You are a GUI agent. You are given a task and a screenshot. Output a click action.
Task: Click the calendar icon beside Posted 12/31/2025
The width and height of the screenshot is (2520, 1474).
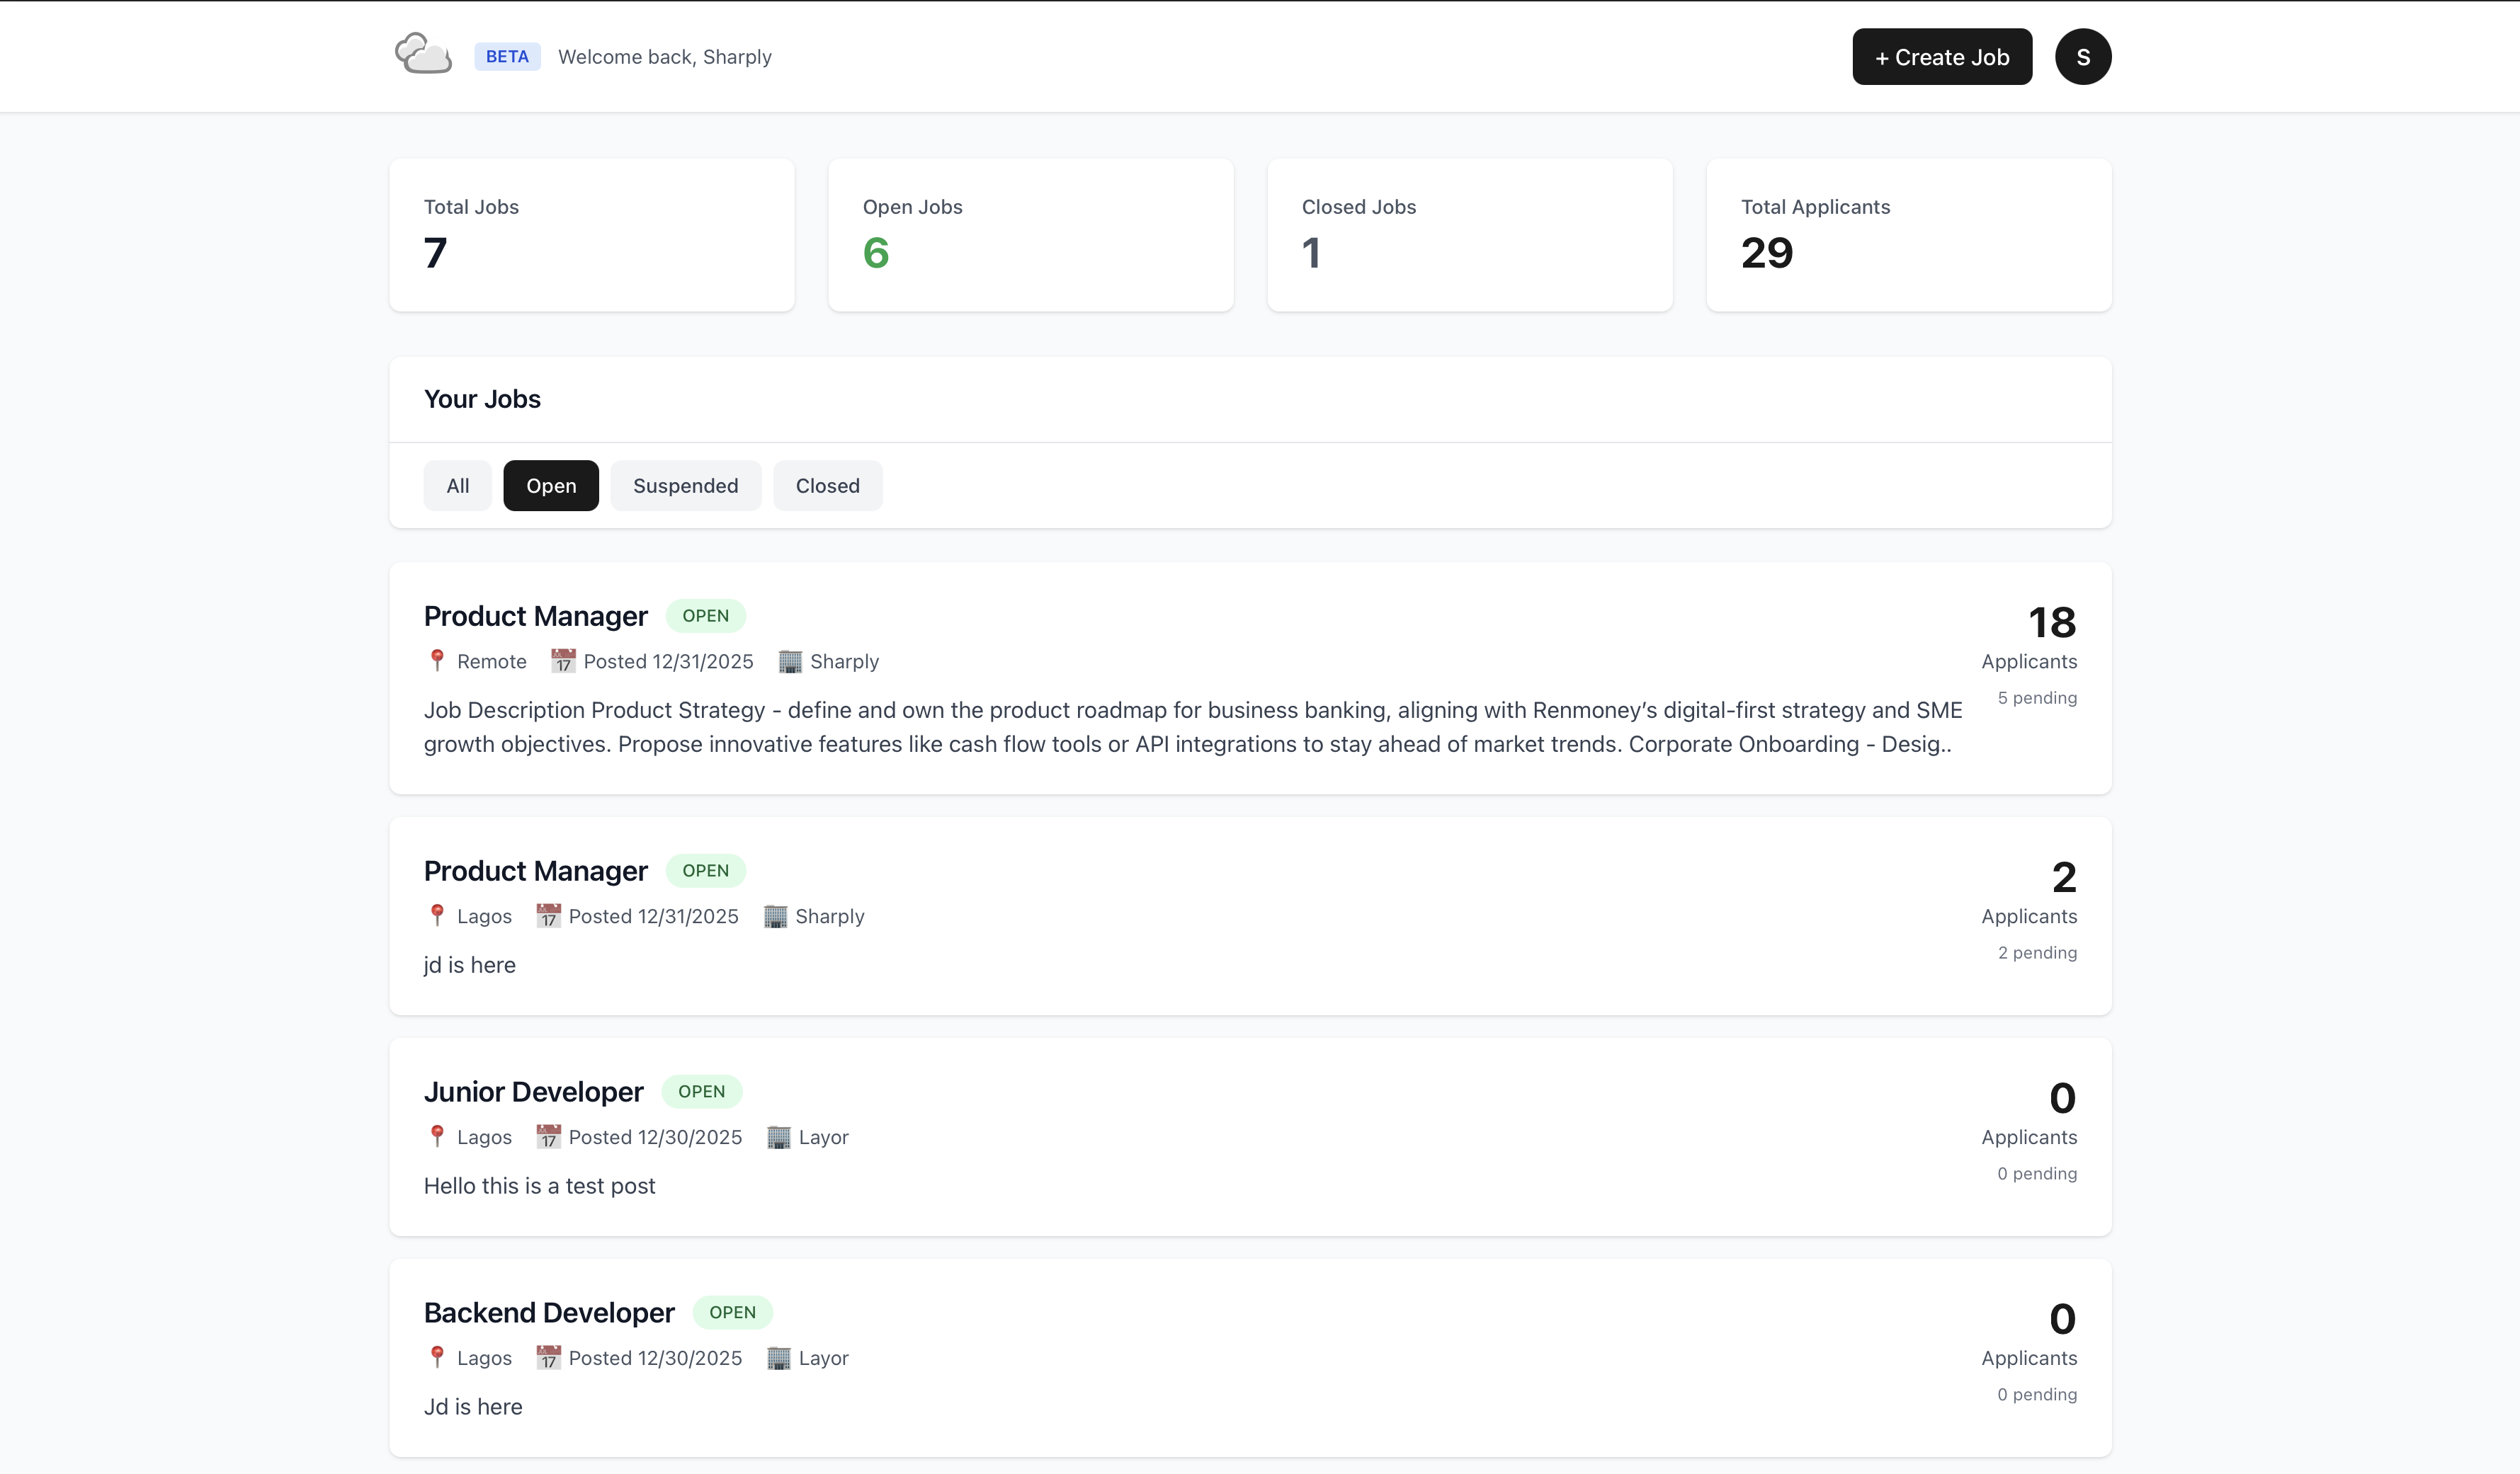tap(562, 661)
